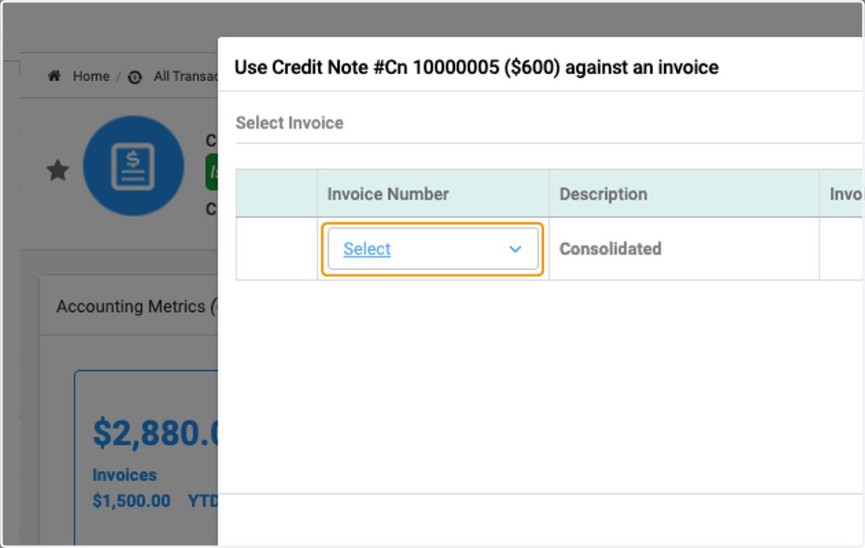865x548 pixels.
Task: Toggle the favorite star icon
Action: coord(58,171)
